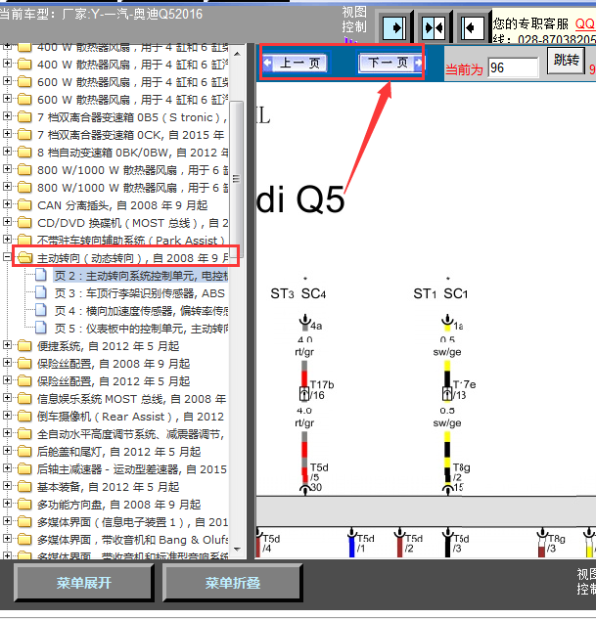Viewport: 596px width, 619px height.
Task: Expand the CD/DVD 换碟机 folder
Action: coord(7,222)
